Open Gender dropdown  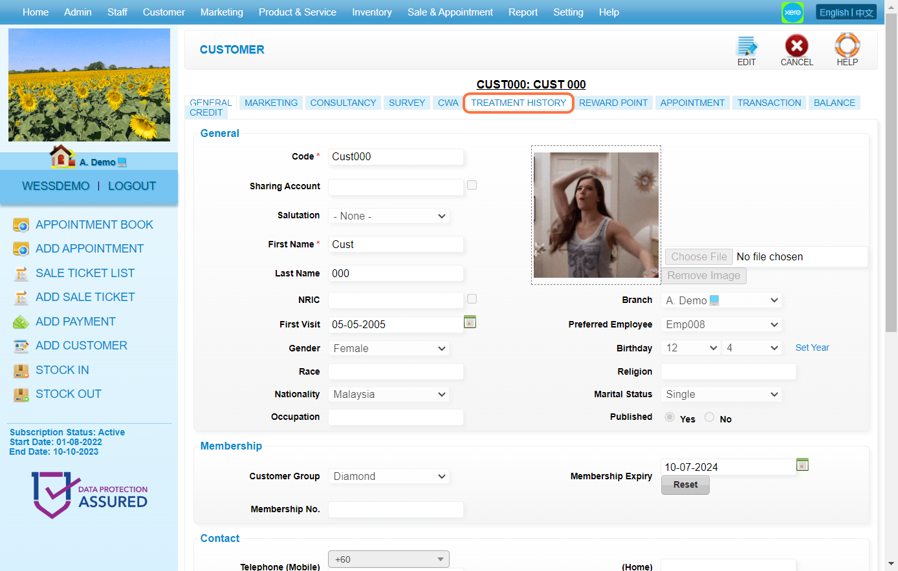pyautogui.click(x=389, y=348)
